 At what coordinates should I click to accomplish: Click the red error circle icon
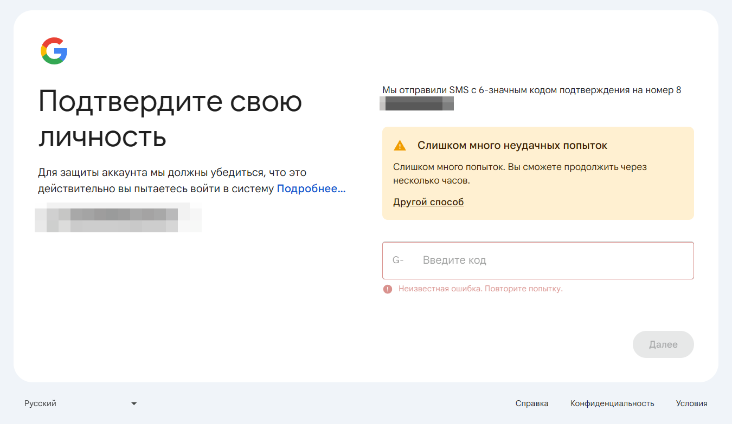pyautogui.click(x=387, y=289)
